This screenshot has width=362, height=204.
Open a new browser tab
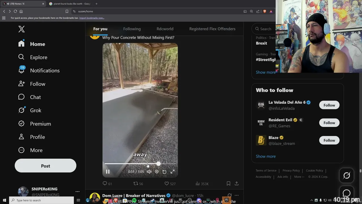96,4
